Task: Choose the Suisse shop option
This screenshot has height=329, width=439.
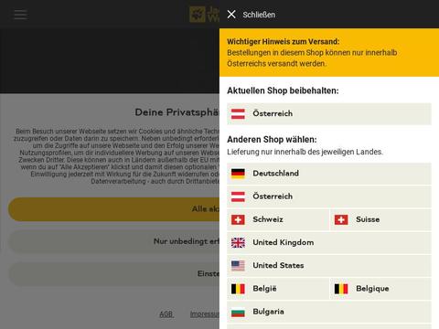Action: [380, 219]
